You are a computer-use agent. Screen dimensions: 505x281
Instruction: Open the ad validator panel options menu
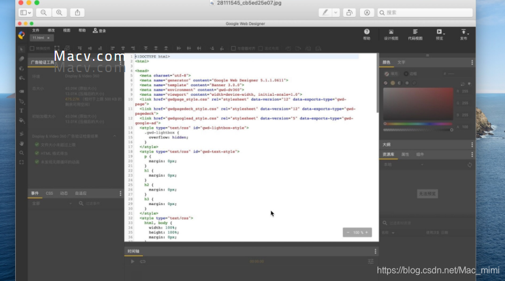pos(120,63)
